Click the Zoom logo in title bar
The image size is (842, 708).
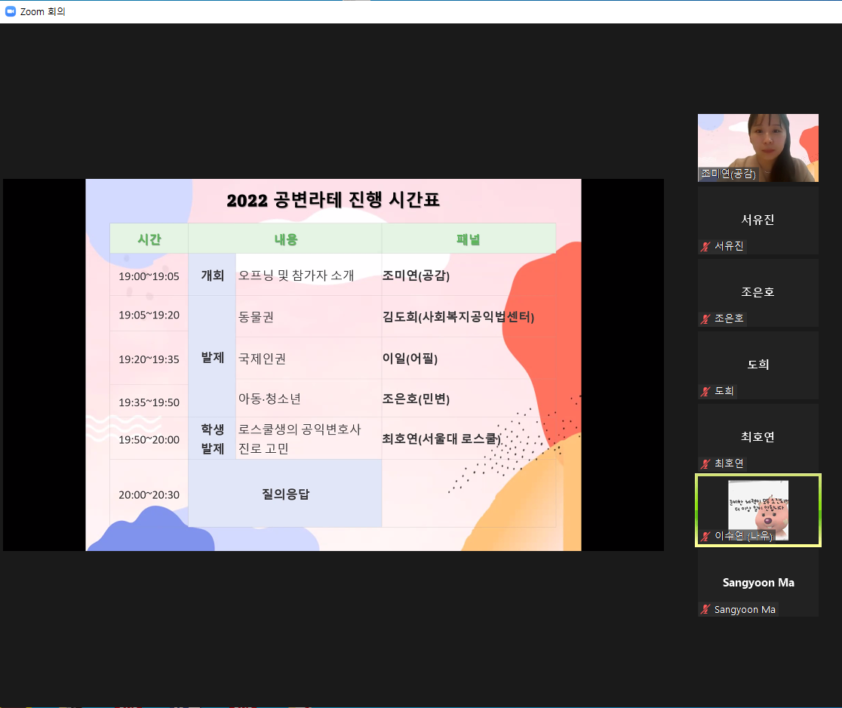(x=11, y=11)
